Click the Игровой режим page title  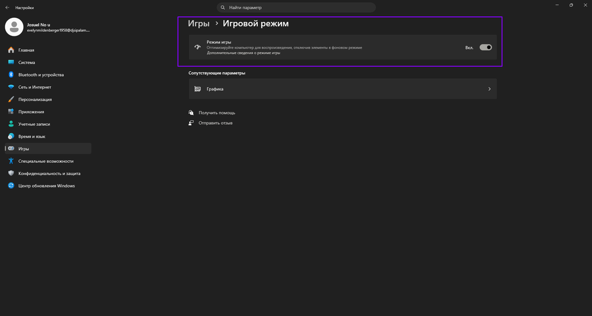(x=256, y=23)
